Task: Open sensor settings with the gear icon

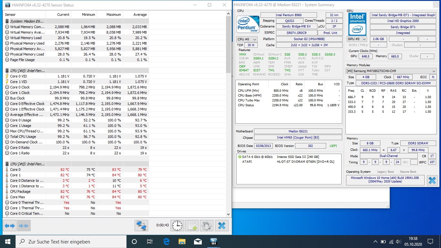Action: click(x=207, y=225)
